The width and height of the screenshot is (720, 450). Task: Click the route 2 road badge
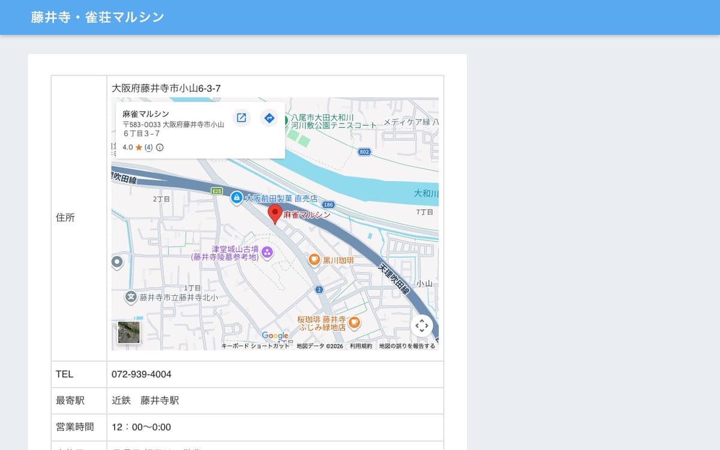tap(319, 290)
